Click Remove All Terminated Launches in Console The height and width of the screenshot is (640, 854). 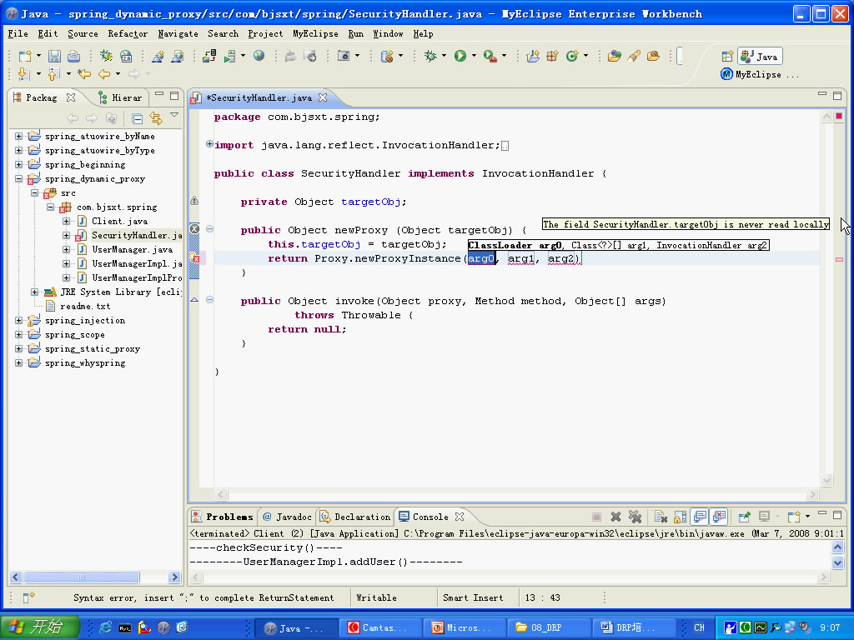point(634,517)
